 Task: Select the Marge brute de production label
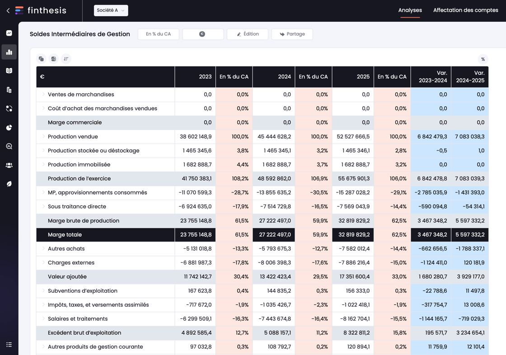tap(84, 221)
